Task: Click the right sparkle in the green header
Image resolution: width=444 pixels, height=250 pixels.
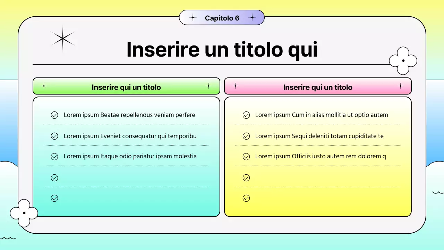Action: 208,86
